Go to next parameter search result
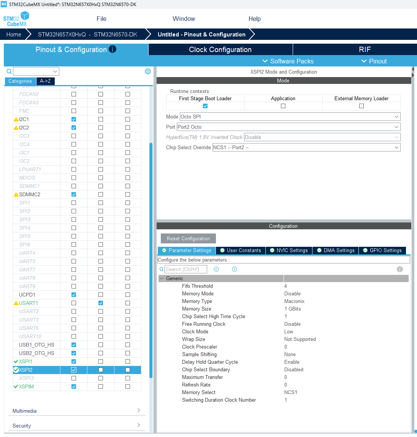 coord(235,269)
